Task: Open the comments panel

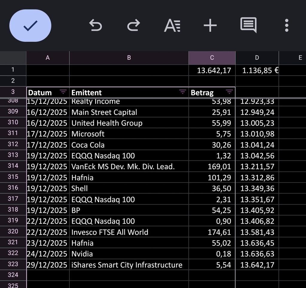Action: [x=248, y=25]
